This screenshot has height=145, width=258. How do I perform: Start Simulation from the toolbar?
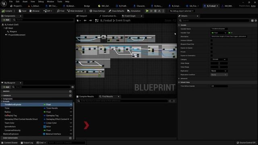tap(134, 11)
